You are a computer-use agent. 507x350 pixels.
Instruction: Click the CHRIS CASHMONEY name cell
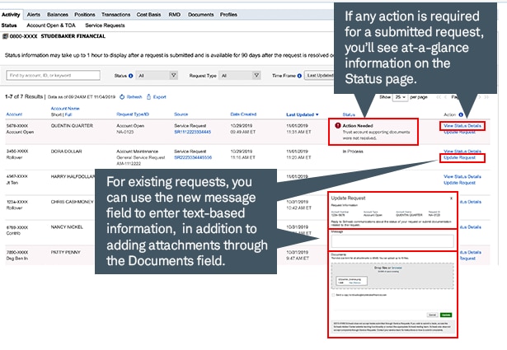click(x=72, y=202)
